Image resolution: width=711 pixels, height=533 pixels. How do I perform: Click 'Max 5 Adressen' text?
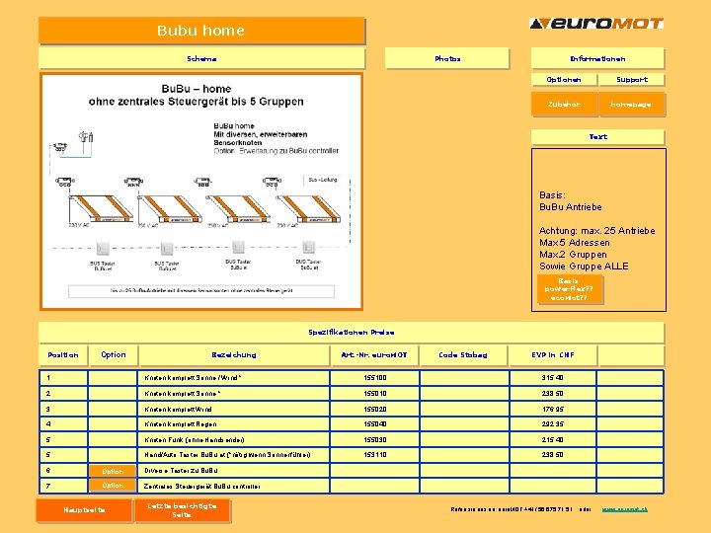[575, 243]
